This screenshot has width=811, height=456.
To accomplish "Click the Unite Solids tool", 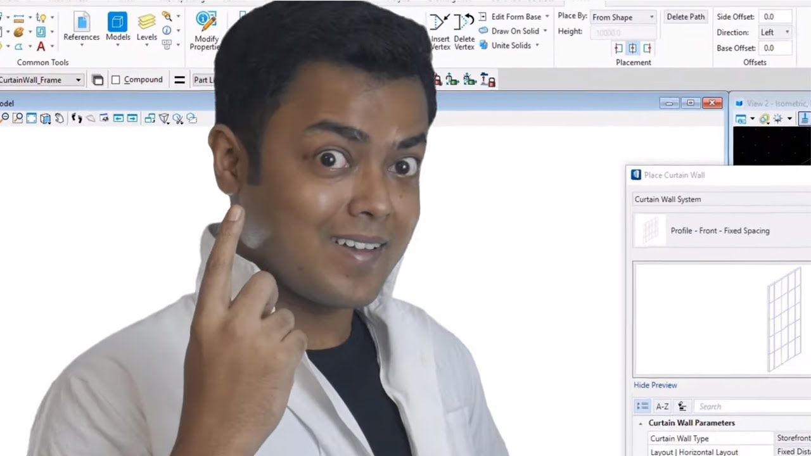I will (x=505, y=46).
